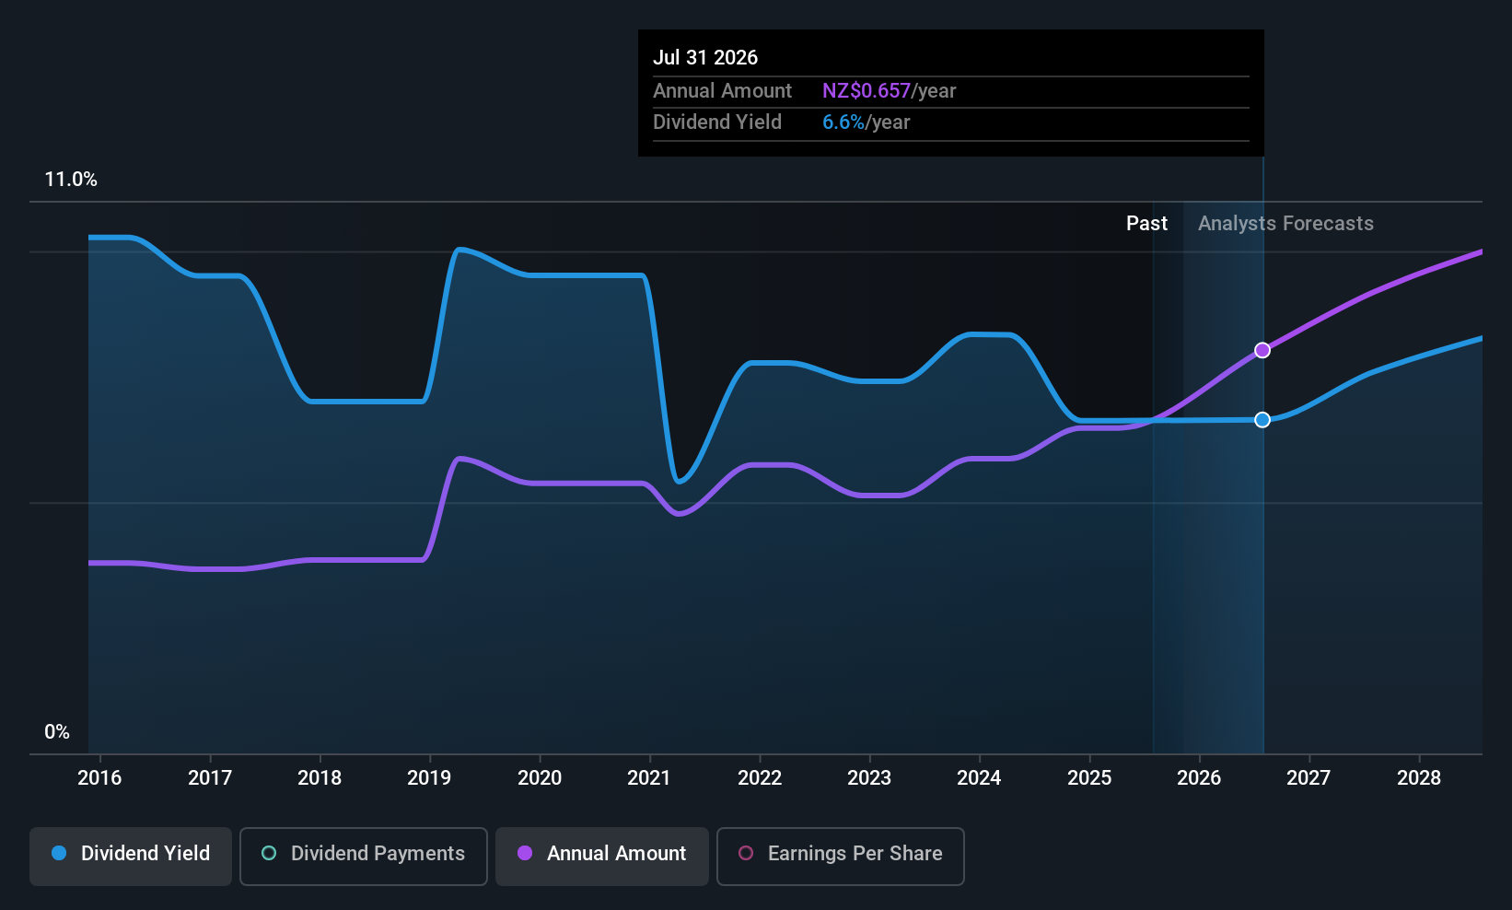This screenshot has width=1512, height=910.
Task: Click the 2024 x-axis label
Action: click(979, 778)
